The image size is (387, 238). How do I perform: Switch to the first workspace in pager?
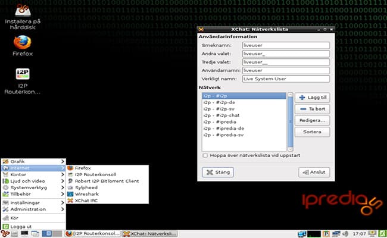46,234
